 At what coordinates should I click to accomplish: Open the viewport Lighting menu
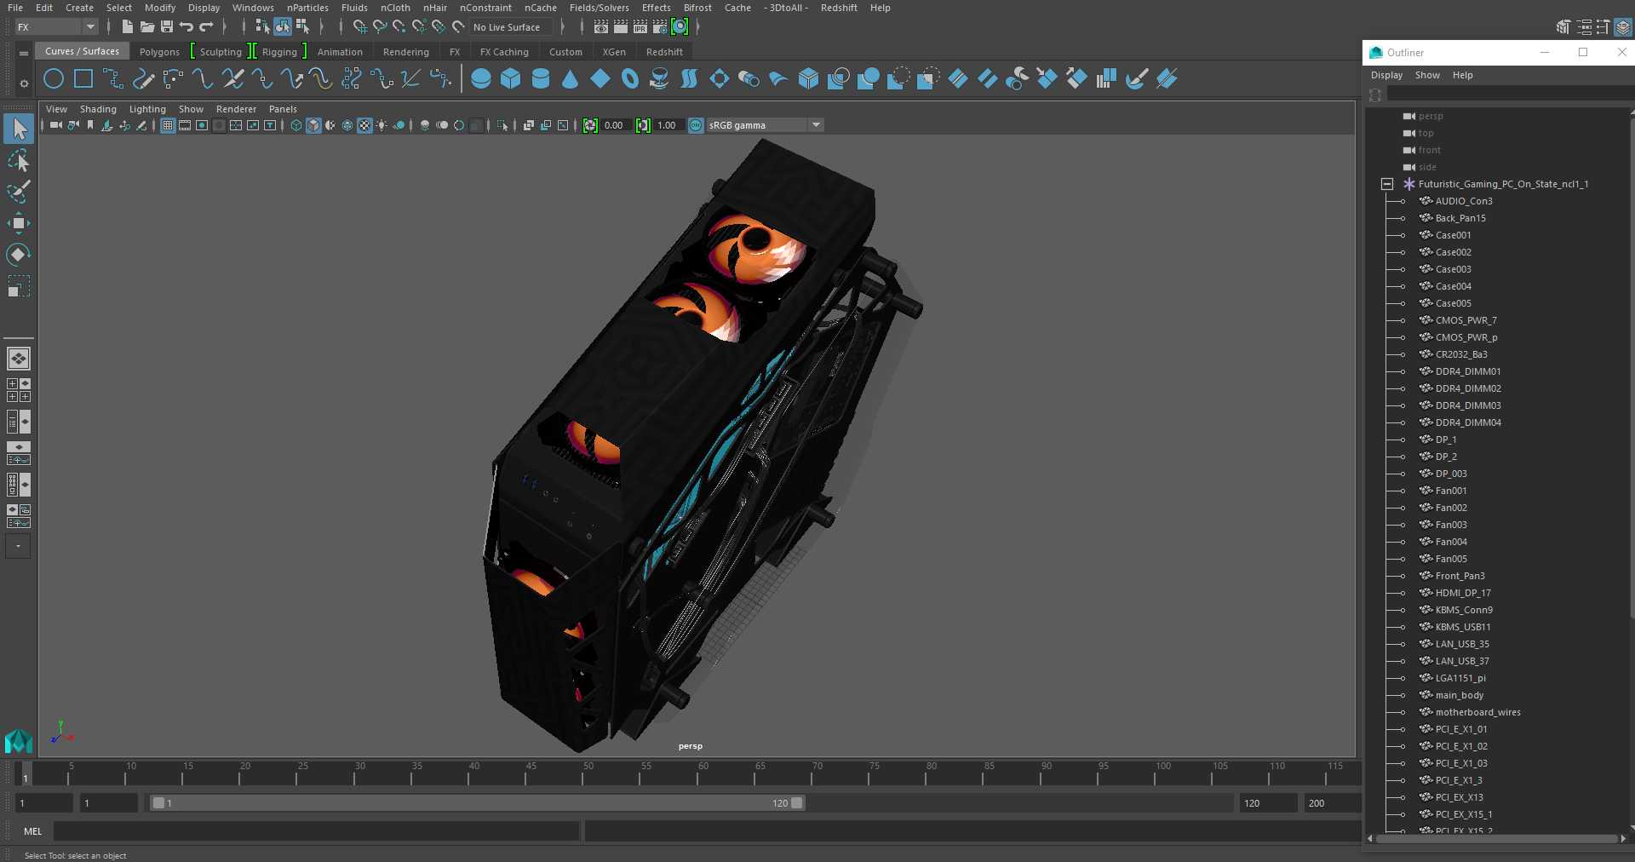(x=147, y=109)
